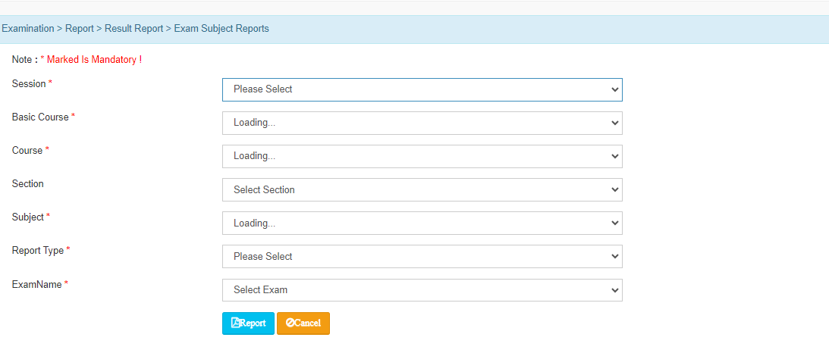Click Exam Subject Reports breadcrumb text

click(221, 29)
